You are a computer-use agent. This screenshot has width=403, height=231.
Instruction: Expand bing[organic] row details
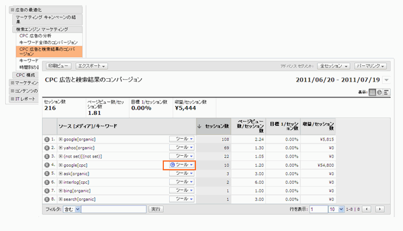point(61,191)
